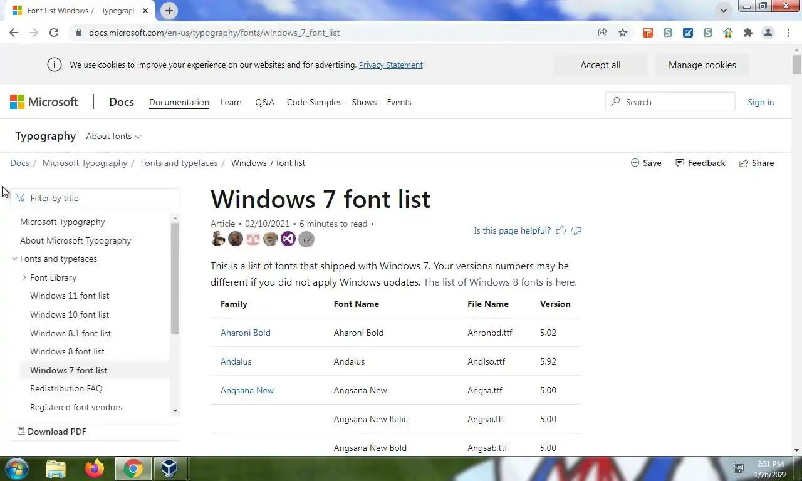Collapse the Fonts and typefaces tree node
Viewport: 802px width, 481px height.
[x=14, y=259]
